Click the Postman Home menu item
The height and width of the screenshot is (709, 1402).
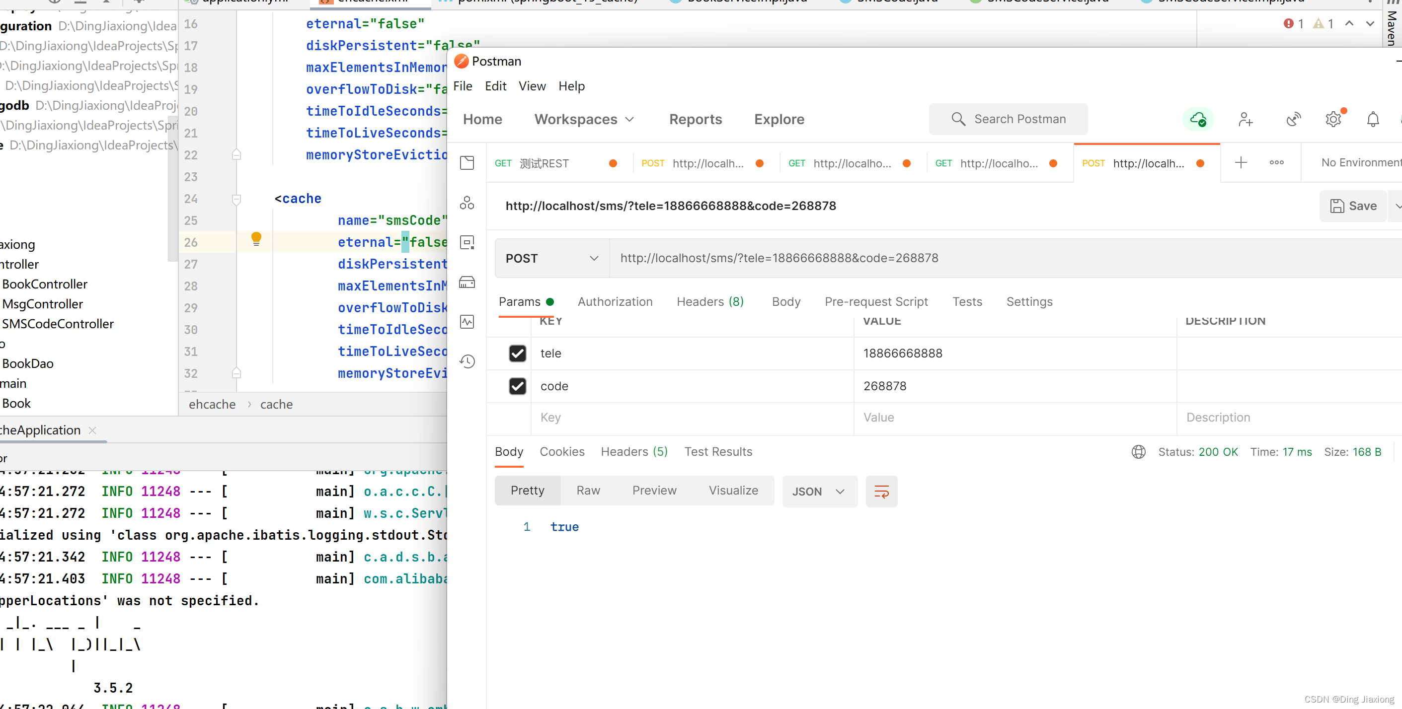tap(483, 119)
